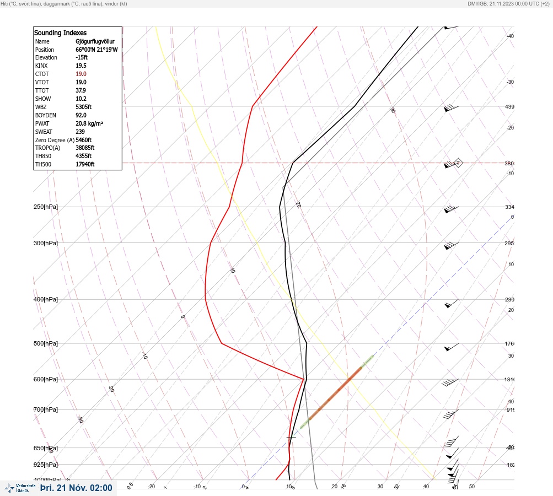Click the Zero Degree (A) value 5460ft
The image size is (553, 496).
click(x=84, y=140)
